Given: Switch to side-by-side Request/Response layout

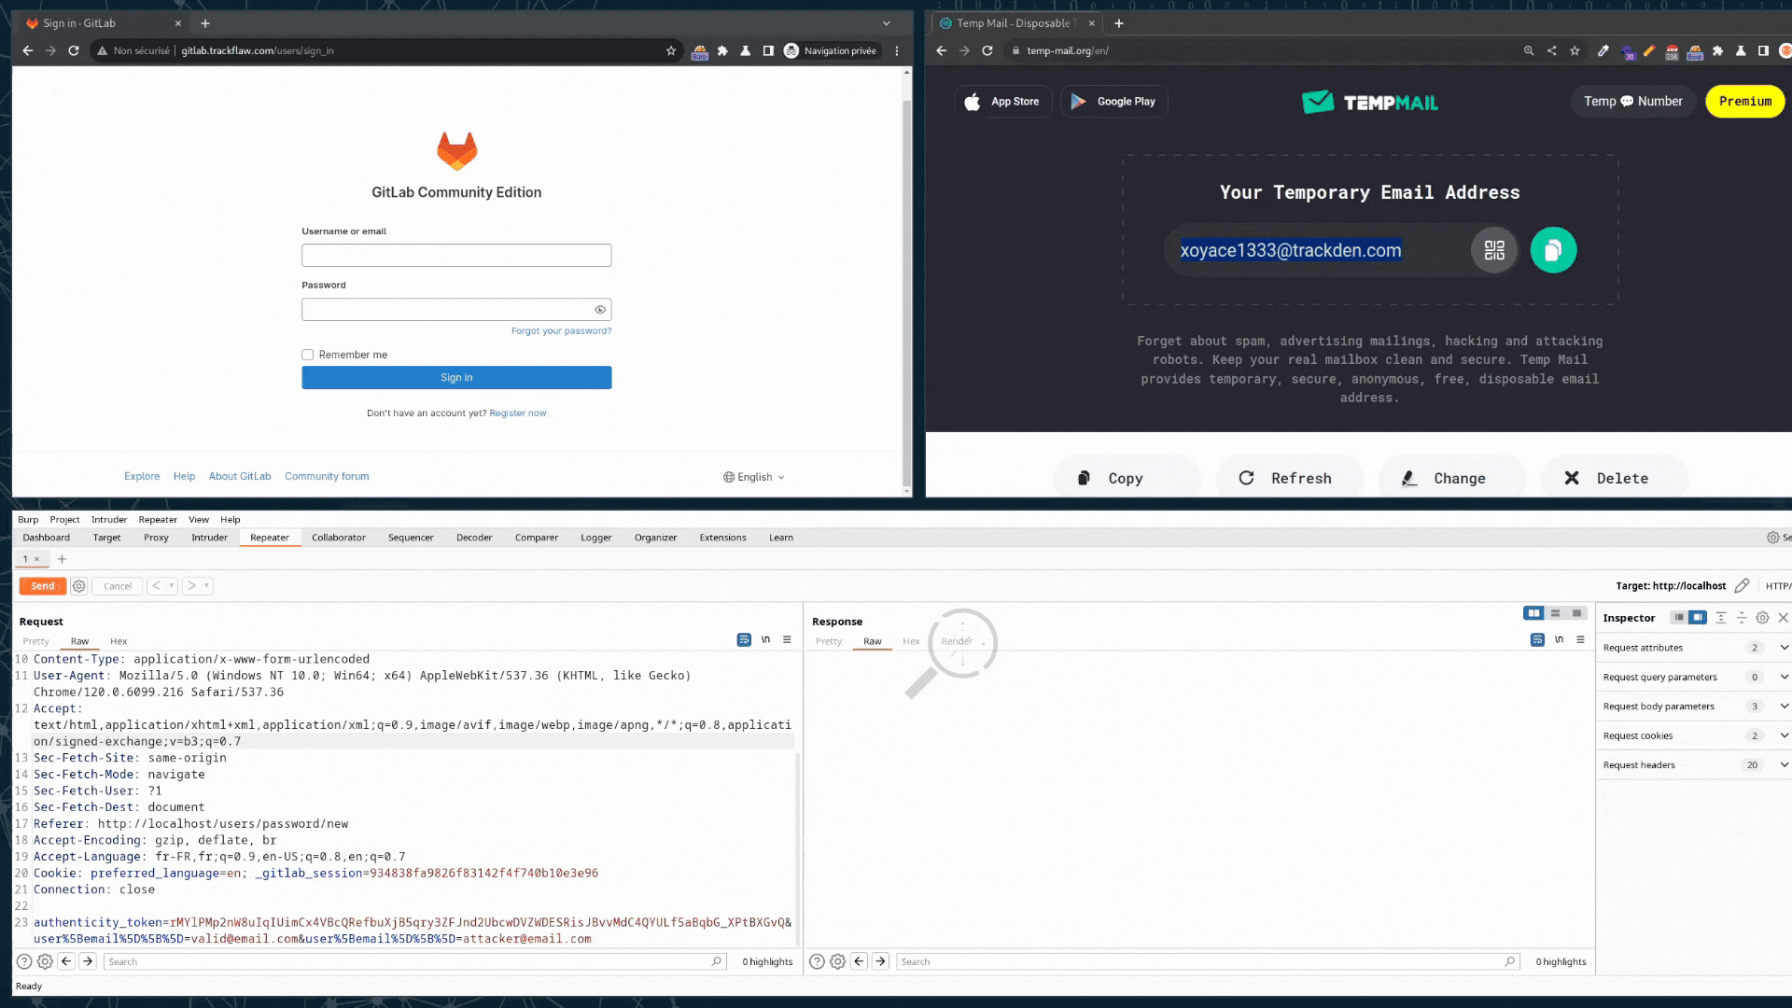Looking at the screenshot, I should click(x=1533, y=613).
